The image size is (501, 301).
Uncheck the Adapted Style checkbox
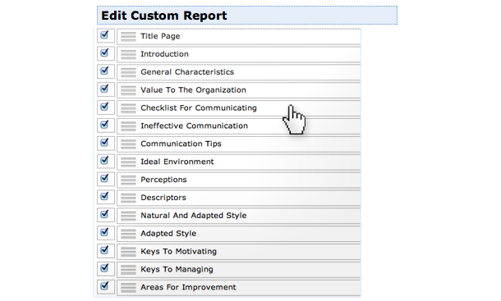pos(104,232)
